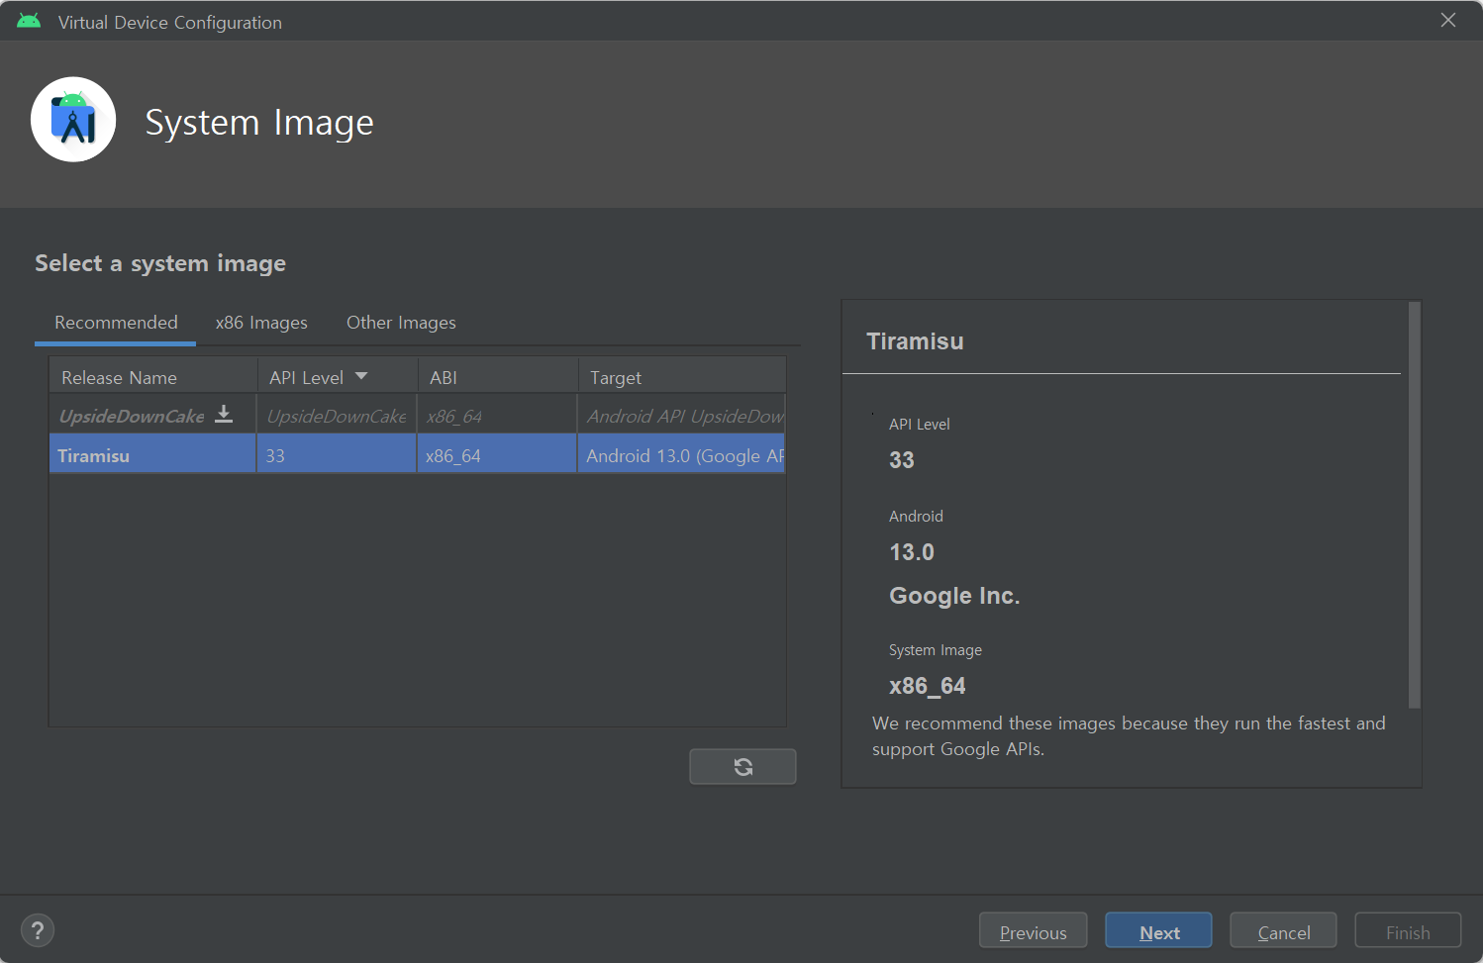Image resolution: width=1483 pixels, height=963 pixels.
Task: Switch to x86 Images tab
Action: pyautogui.click(x=261, y=323)
